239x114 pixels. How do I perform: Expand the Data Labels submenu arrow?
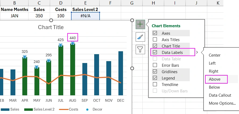tap(197, 52)
